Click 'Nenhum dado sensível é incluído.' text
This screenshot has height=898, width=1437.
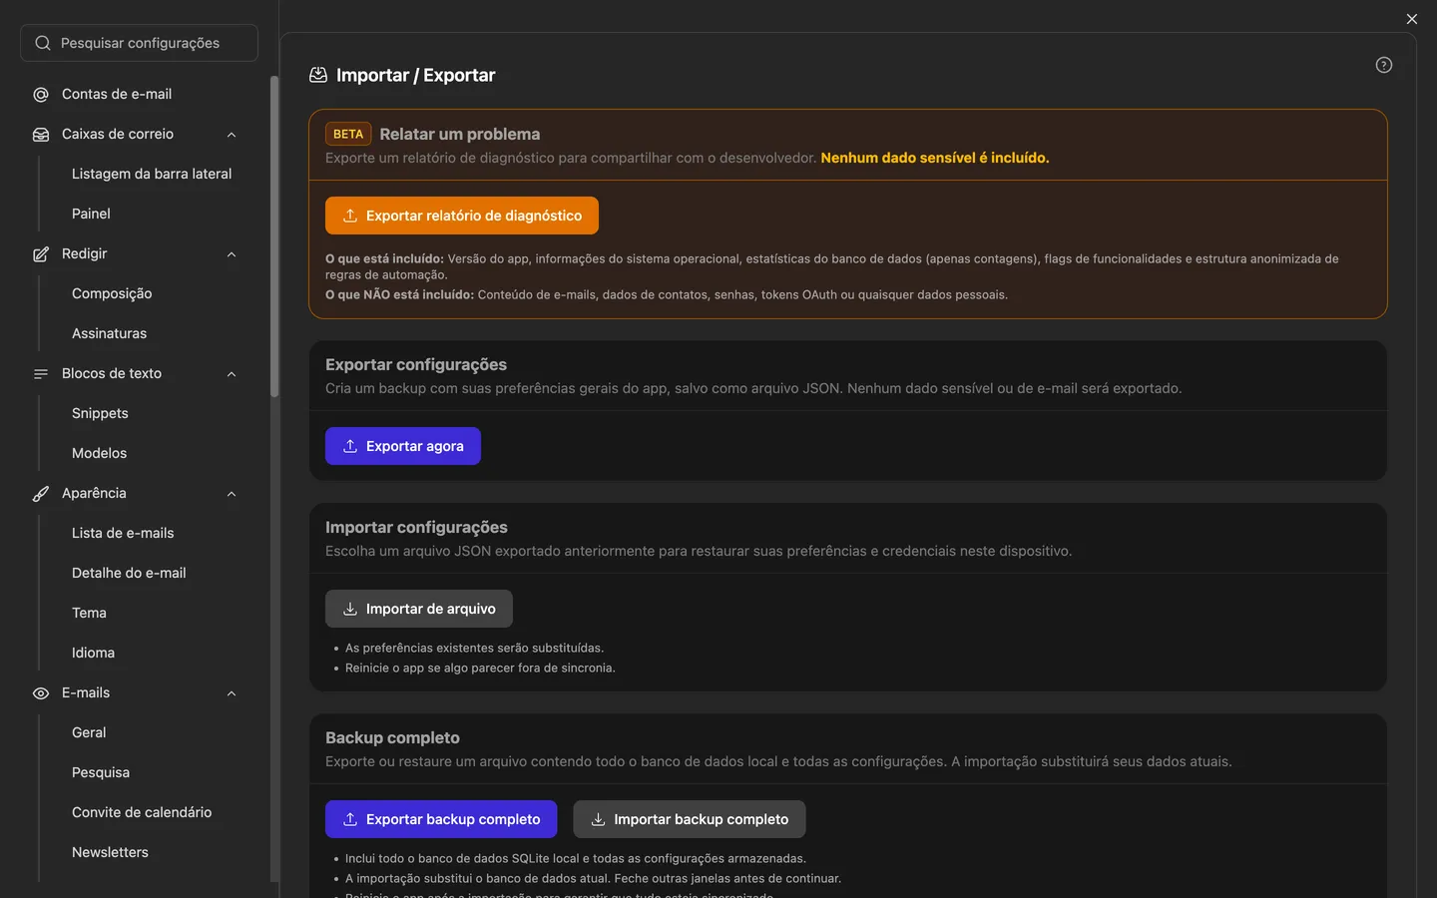(x=935, y=158)
